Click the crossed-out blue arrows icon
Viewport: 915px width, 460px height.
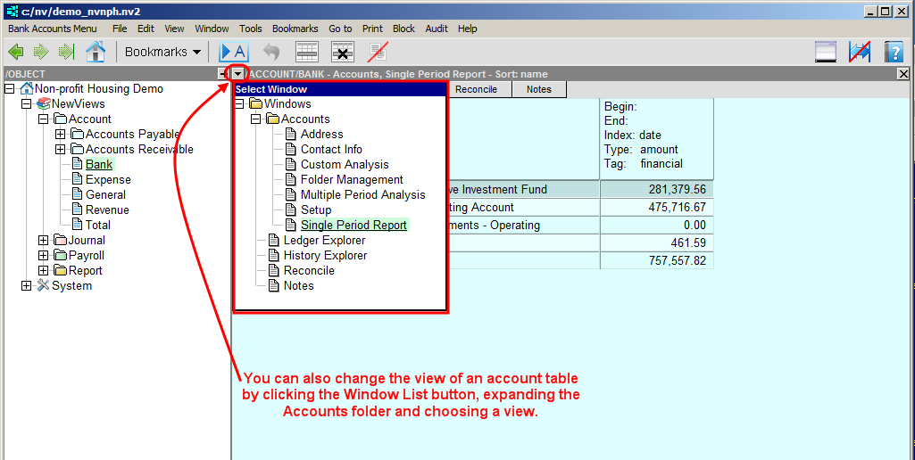tap(860, 52)
